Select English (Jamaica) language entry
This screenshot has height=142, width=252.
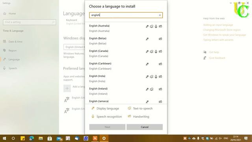[x=126, y=101]
